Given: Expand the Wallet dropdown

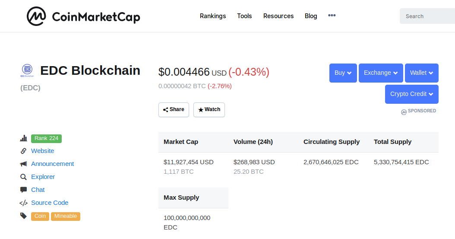Looking at the screenshot, I should tap(422, 73).
